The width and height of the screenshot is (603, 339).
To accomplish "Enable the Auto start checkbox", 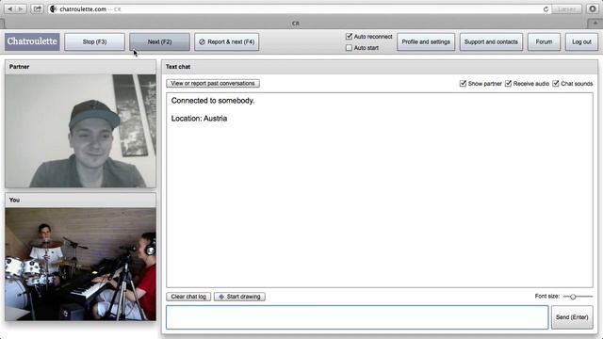I will point(349,48).
